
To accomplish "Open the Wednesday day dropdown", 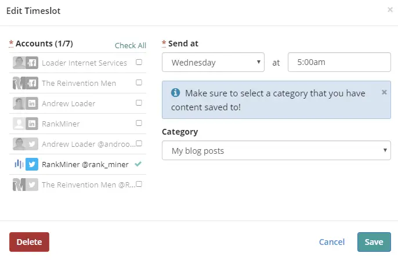I will click(x=213, y=62).
